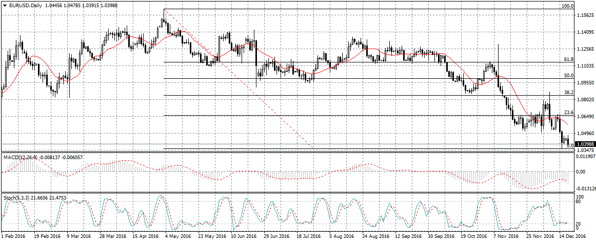Image resolution: width=596 pixels, height=242 pixels.
Task: Click the EURUSD,Daily chart title text
Action: coord(26,5)
